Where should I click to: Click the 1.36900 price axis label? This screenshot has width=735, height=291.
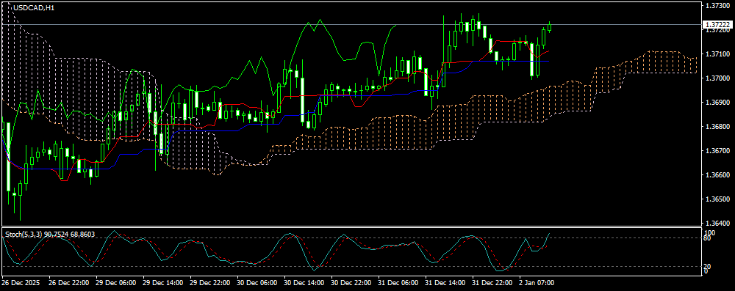click(717, 103)
